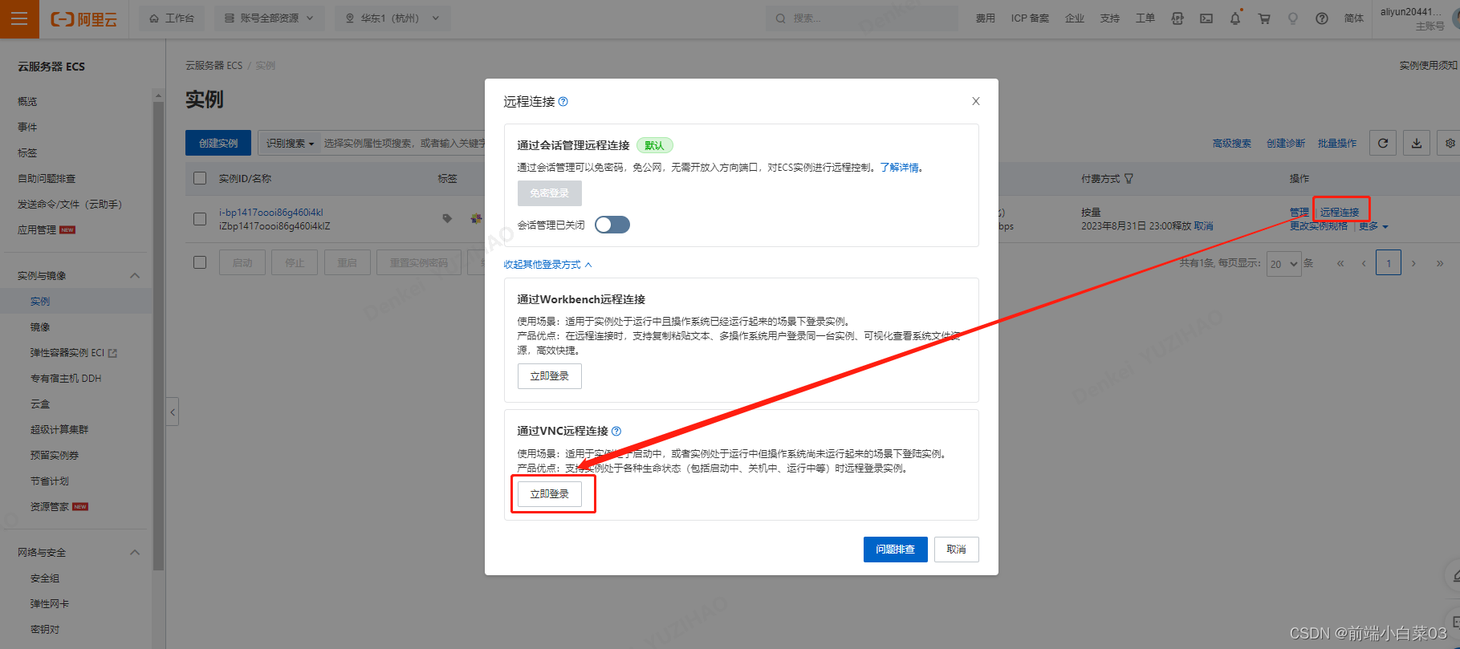Screen dimensions: 1460x649
Task: Open the page size dropdown showing 20
Action: 1283,264
